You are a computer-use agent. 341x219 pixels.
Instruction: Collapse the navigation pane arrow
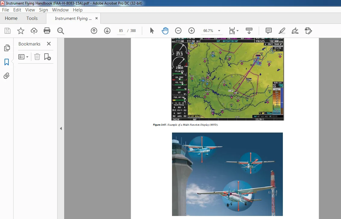pos(61,129)
